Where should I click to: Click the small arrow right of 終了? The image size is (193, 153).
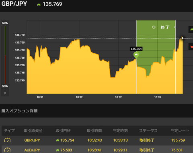click(x=175, y=27)
